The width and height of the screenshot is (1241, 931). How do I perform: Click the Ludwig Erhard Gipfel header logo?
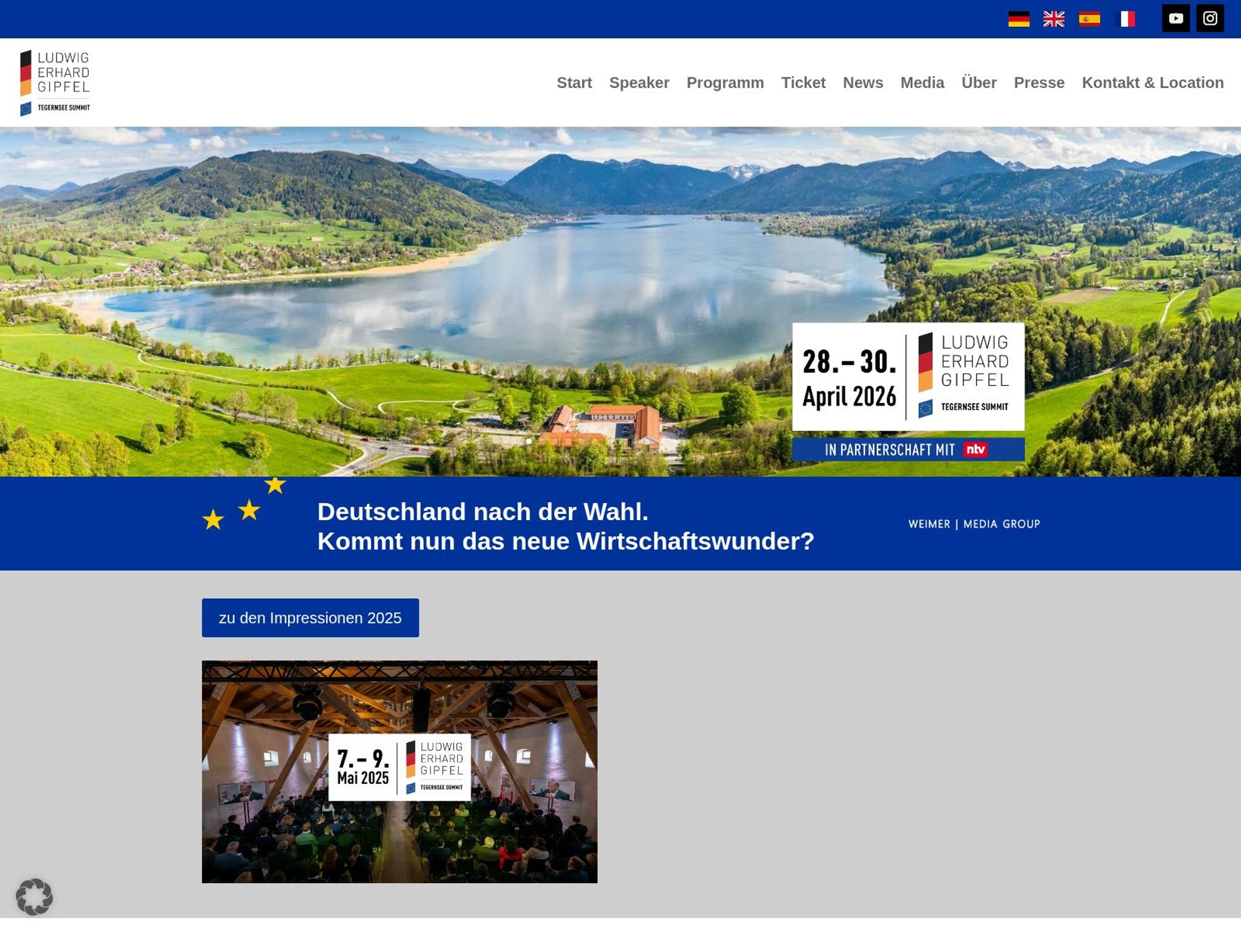click(55, 83)
